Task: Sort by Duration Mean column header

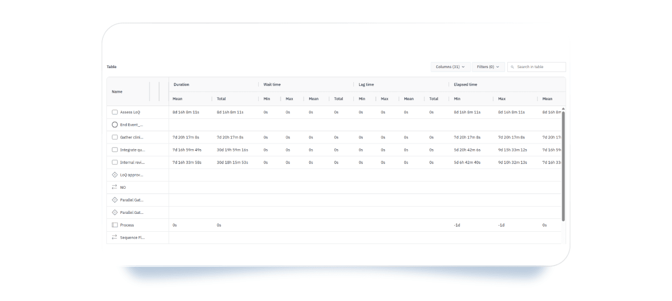Action: (178, 99)
